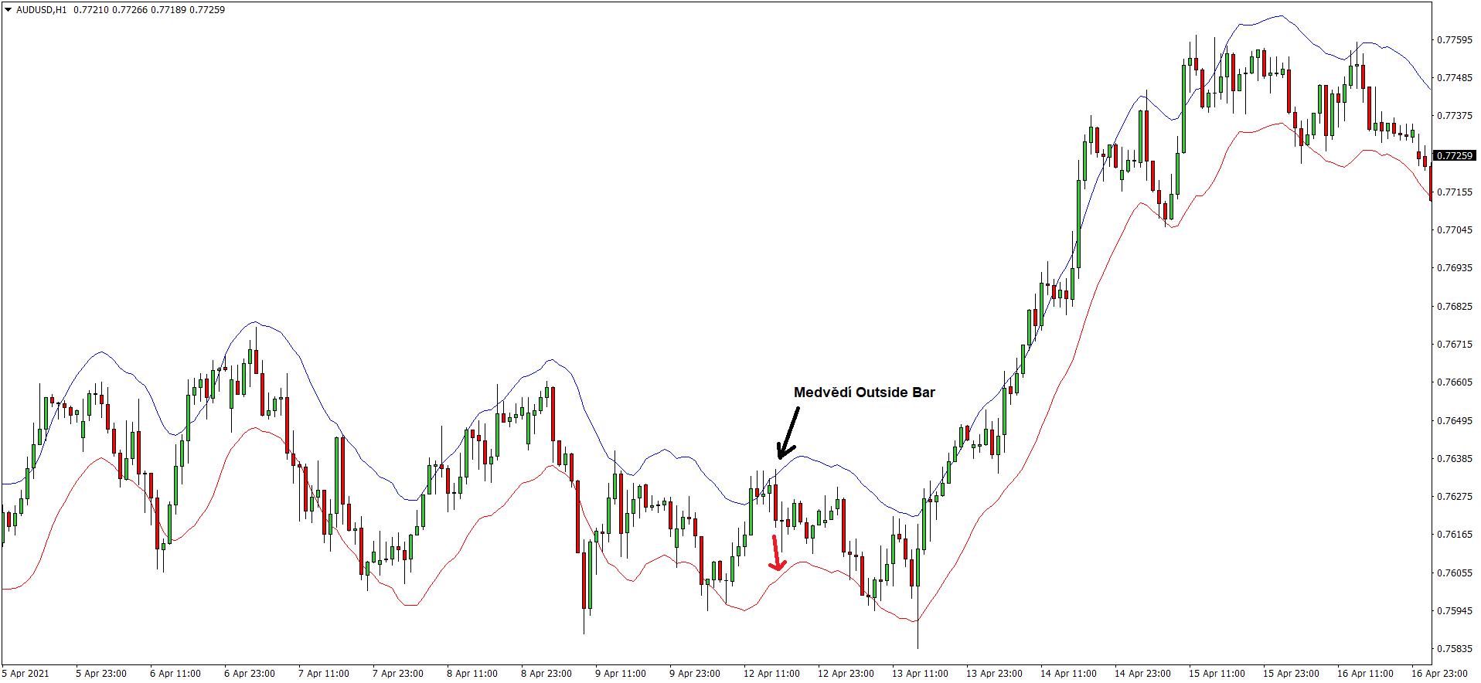The width and height of the screenshot is (1481, 683).
Task: Click price axis label 0.76605
Action: (1454, 382)
